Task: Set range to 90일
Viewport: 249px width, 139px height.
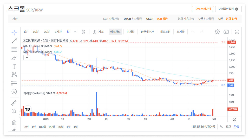Action: click(52, 127)
